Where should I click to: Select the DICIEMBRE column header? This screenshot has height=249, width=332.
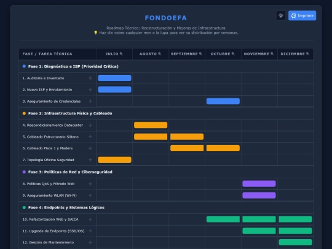(295, 53)
